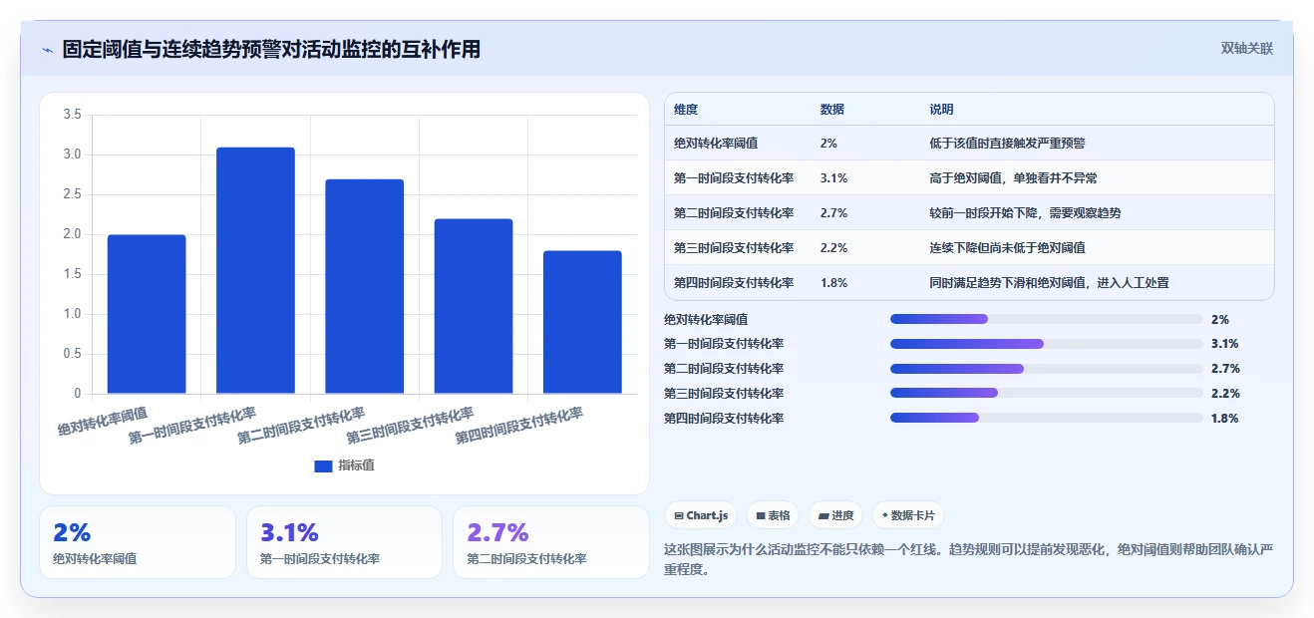Viewport: 1314px width, 618px height.
Task: Click the 3.1% 第一时间段支付转化率 data card
Action: point(344,542)
